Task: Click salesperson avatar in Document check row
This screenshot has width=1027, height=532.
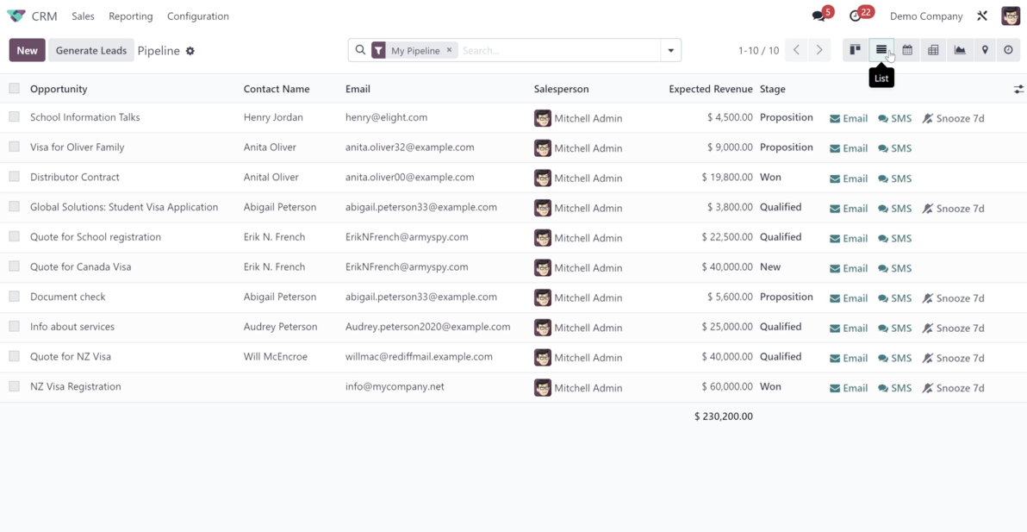Action: (x=542, y=297)
